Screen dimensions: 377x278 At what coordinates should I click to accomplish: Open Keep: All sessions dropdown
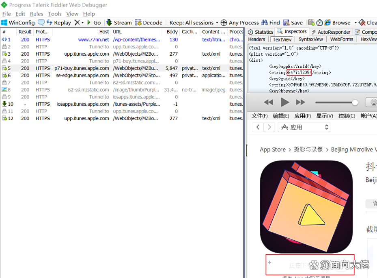(x=194, y=23)
